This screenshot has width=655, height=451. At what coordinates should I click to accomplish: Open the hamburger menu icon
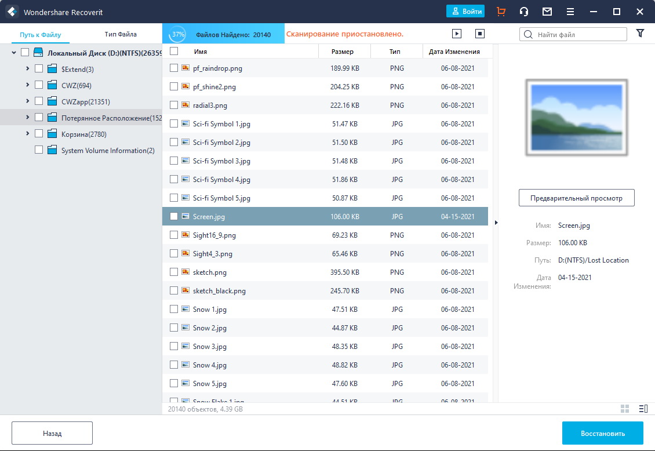570,12
